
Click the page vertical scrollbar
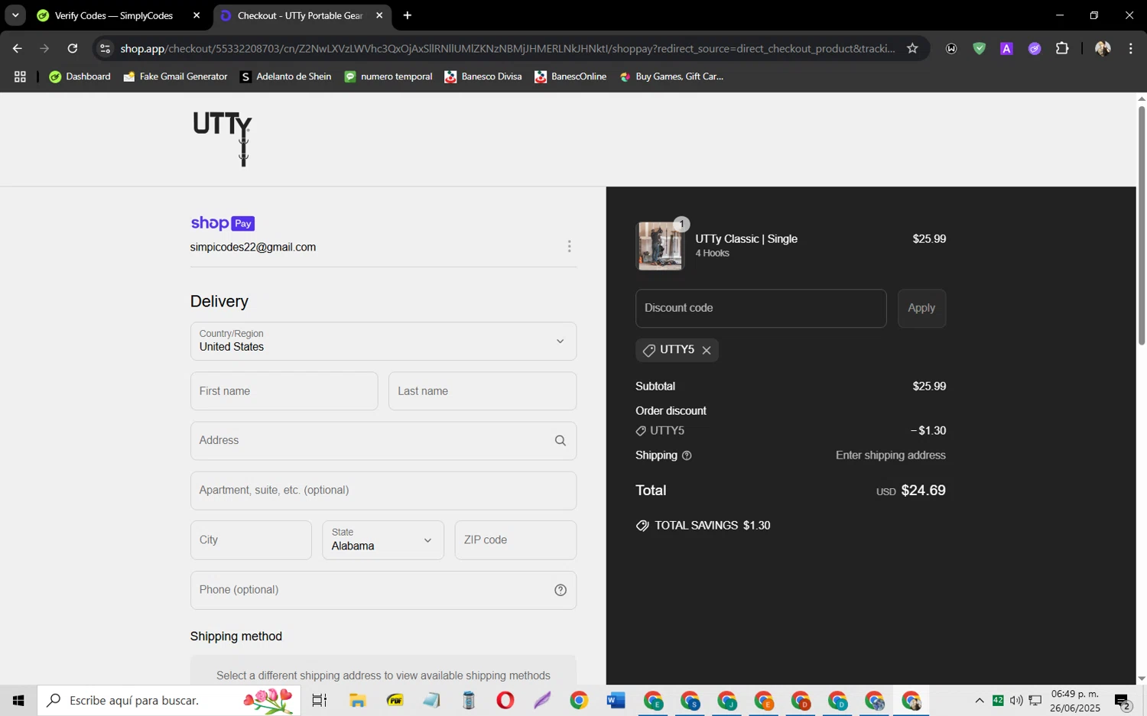tap(1142, 225)
